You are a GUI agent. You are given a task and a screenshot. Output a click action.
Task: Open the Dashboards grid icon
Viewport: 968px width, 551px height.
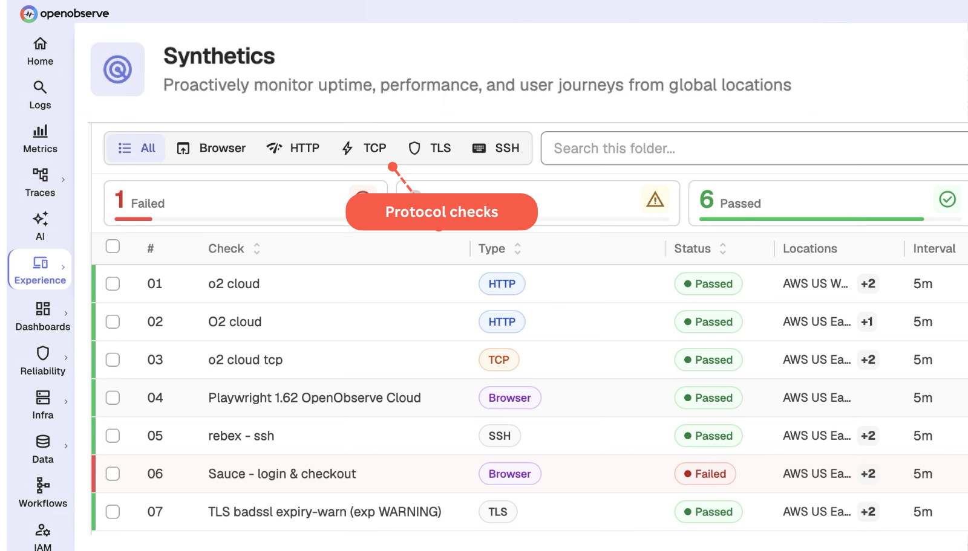pyautogui.click(x=42, y=309)
